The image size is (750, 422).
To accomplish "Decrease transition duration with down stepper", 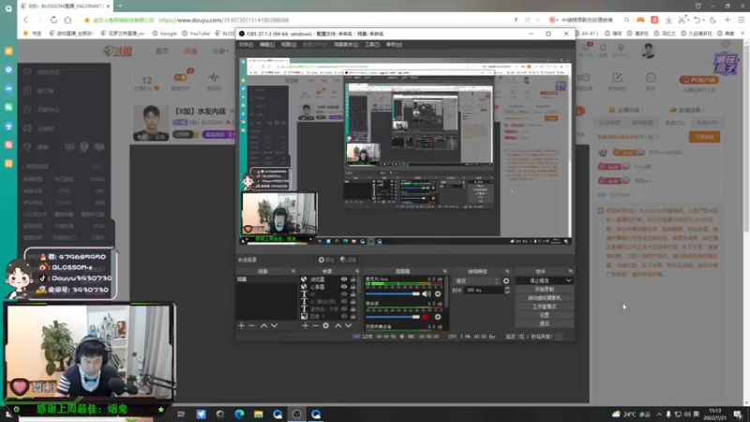I will [x=507, y=292].
